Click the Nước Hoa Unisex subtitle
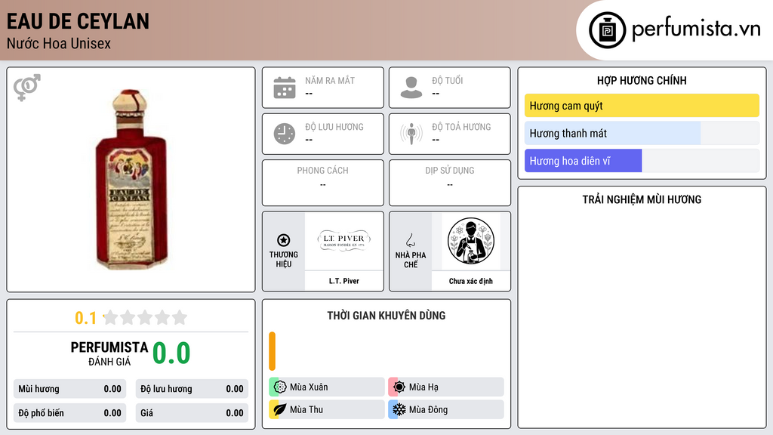Image resolution: width=773 pixels, height=435 pixels. point(59,43)
